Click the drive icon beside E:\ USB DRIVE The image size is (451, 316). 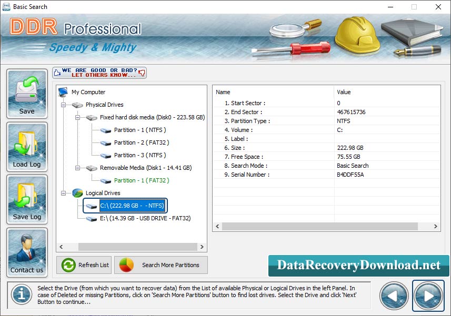point(92,219)
